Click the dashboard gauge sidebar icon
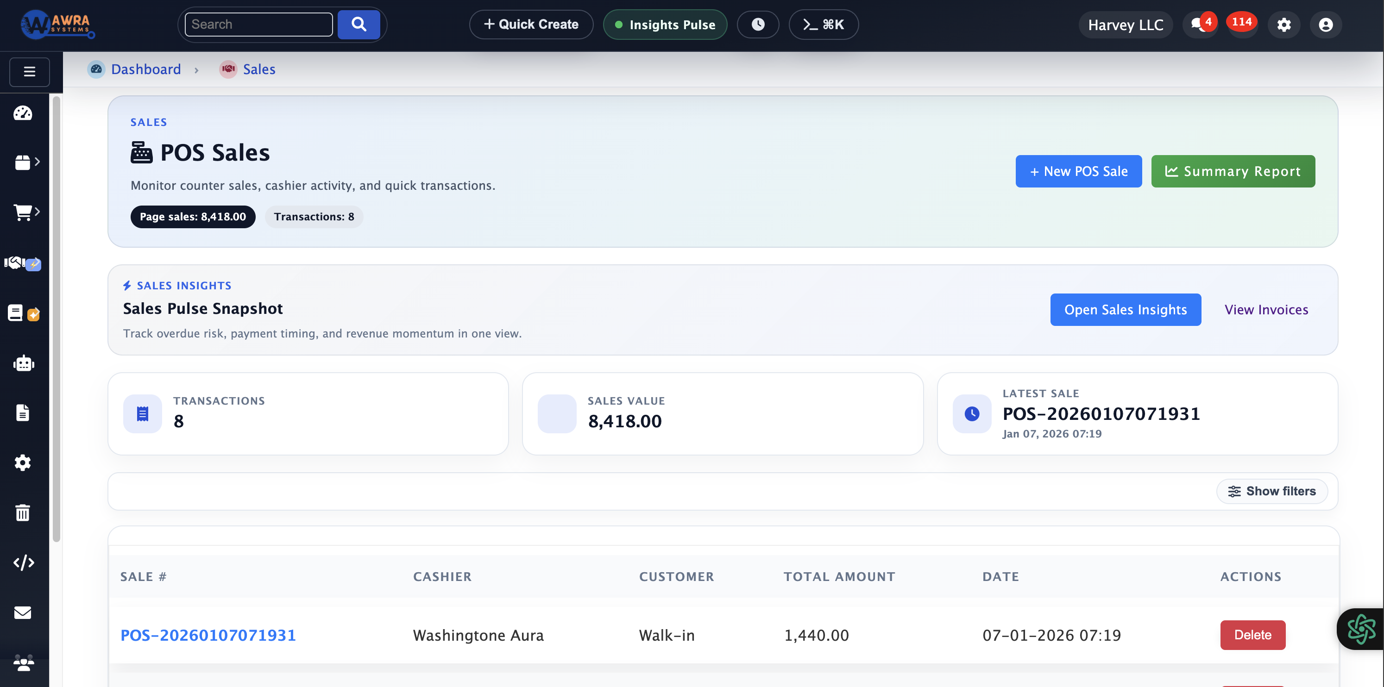Screen dimensions: 1384x687 coord(23,113)
